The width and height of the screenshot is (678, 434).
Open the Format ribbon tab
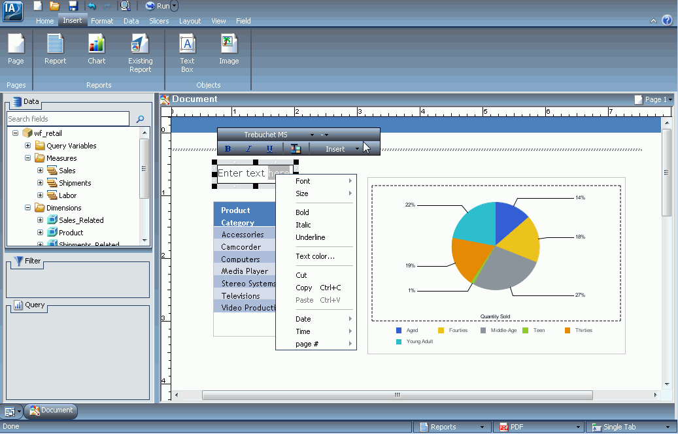click(102, 21)
